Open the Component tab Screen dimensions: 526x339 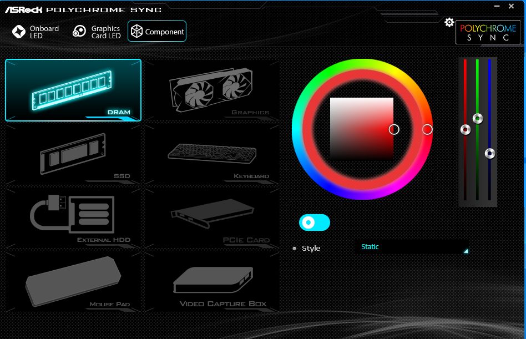[157, 32]
